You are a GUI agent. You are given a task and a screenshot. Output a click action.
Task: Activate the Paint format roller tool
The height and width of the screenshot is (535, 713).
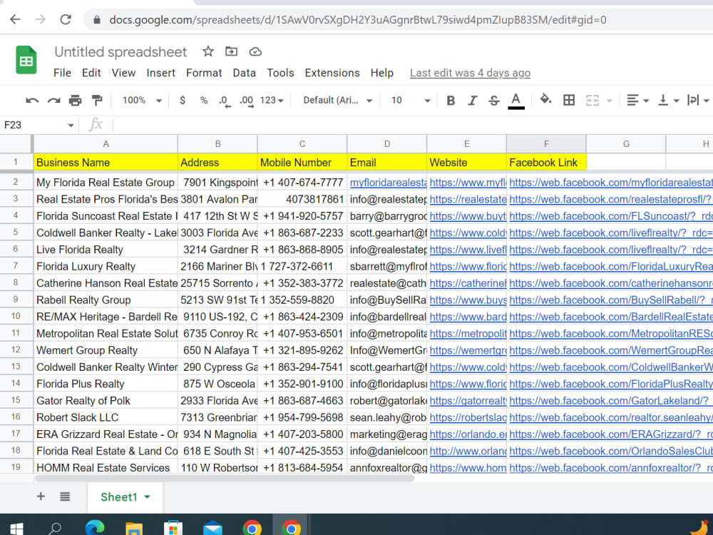pyautogui.click(x=96, y=100)
